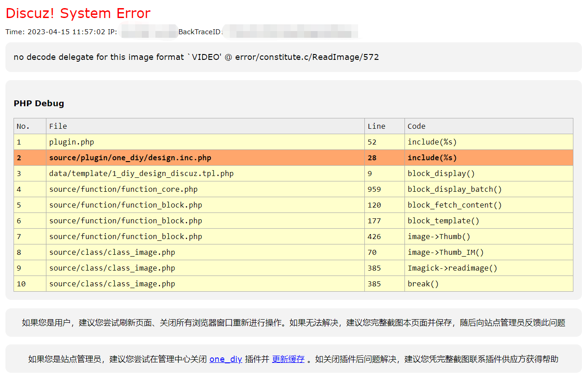Select class_image.php in row 8
The width and height of the screenshot is (586, 375).
point(205,252)
